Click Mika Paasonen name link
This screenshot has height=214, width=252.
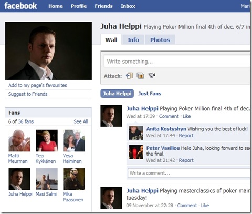pos(73,197)
